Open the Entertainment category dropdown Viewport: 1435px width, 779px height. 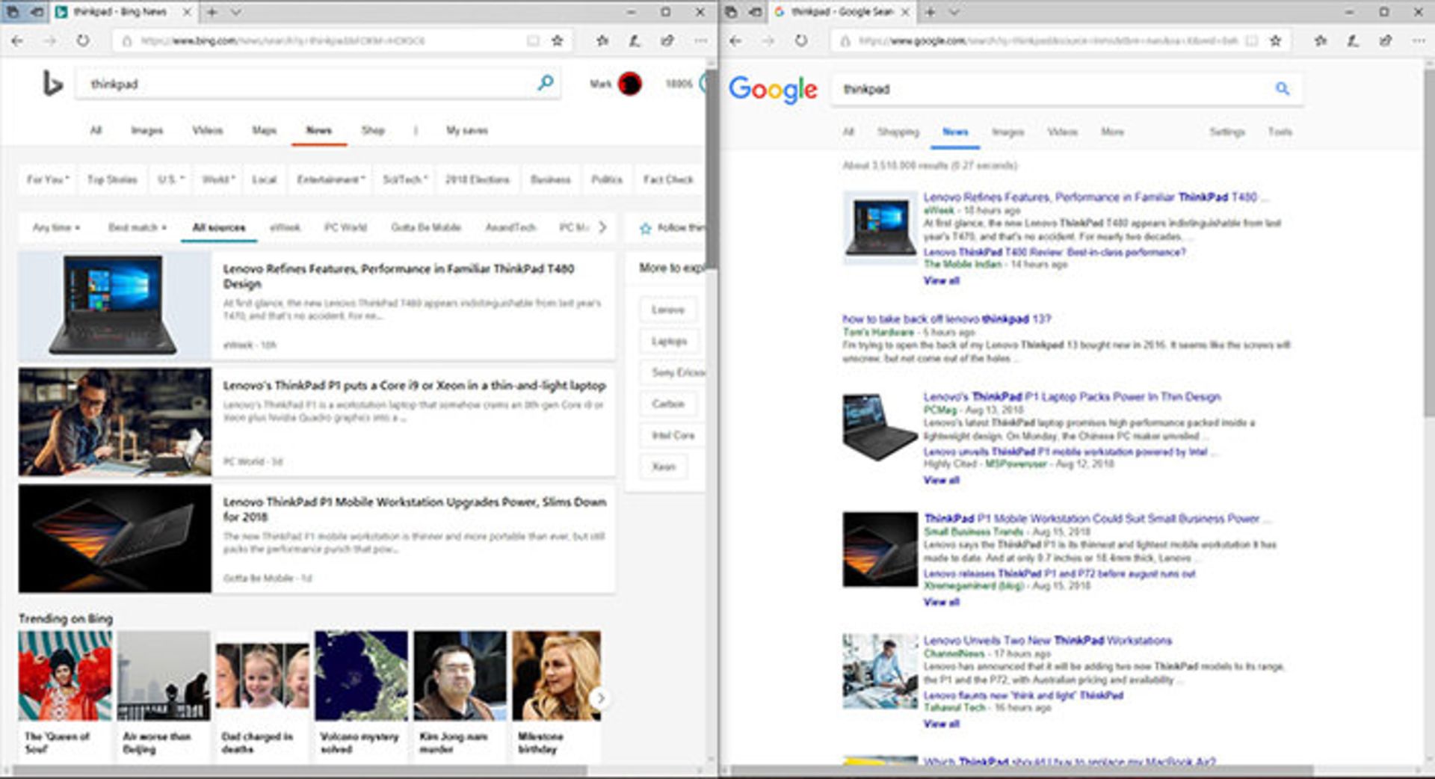[330, 179]
